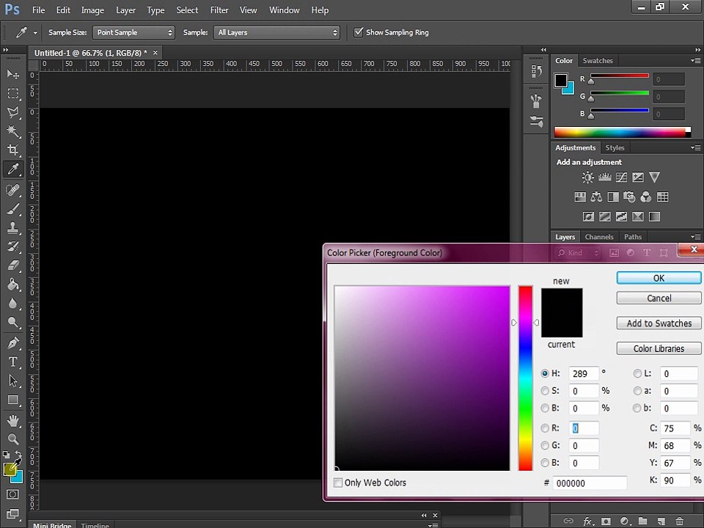Add a Vibrance adjustment
This screenshot has height=528, width=704.
(655, 177)
